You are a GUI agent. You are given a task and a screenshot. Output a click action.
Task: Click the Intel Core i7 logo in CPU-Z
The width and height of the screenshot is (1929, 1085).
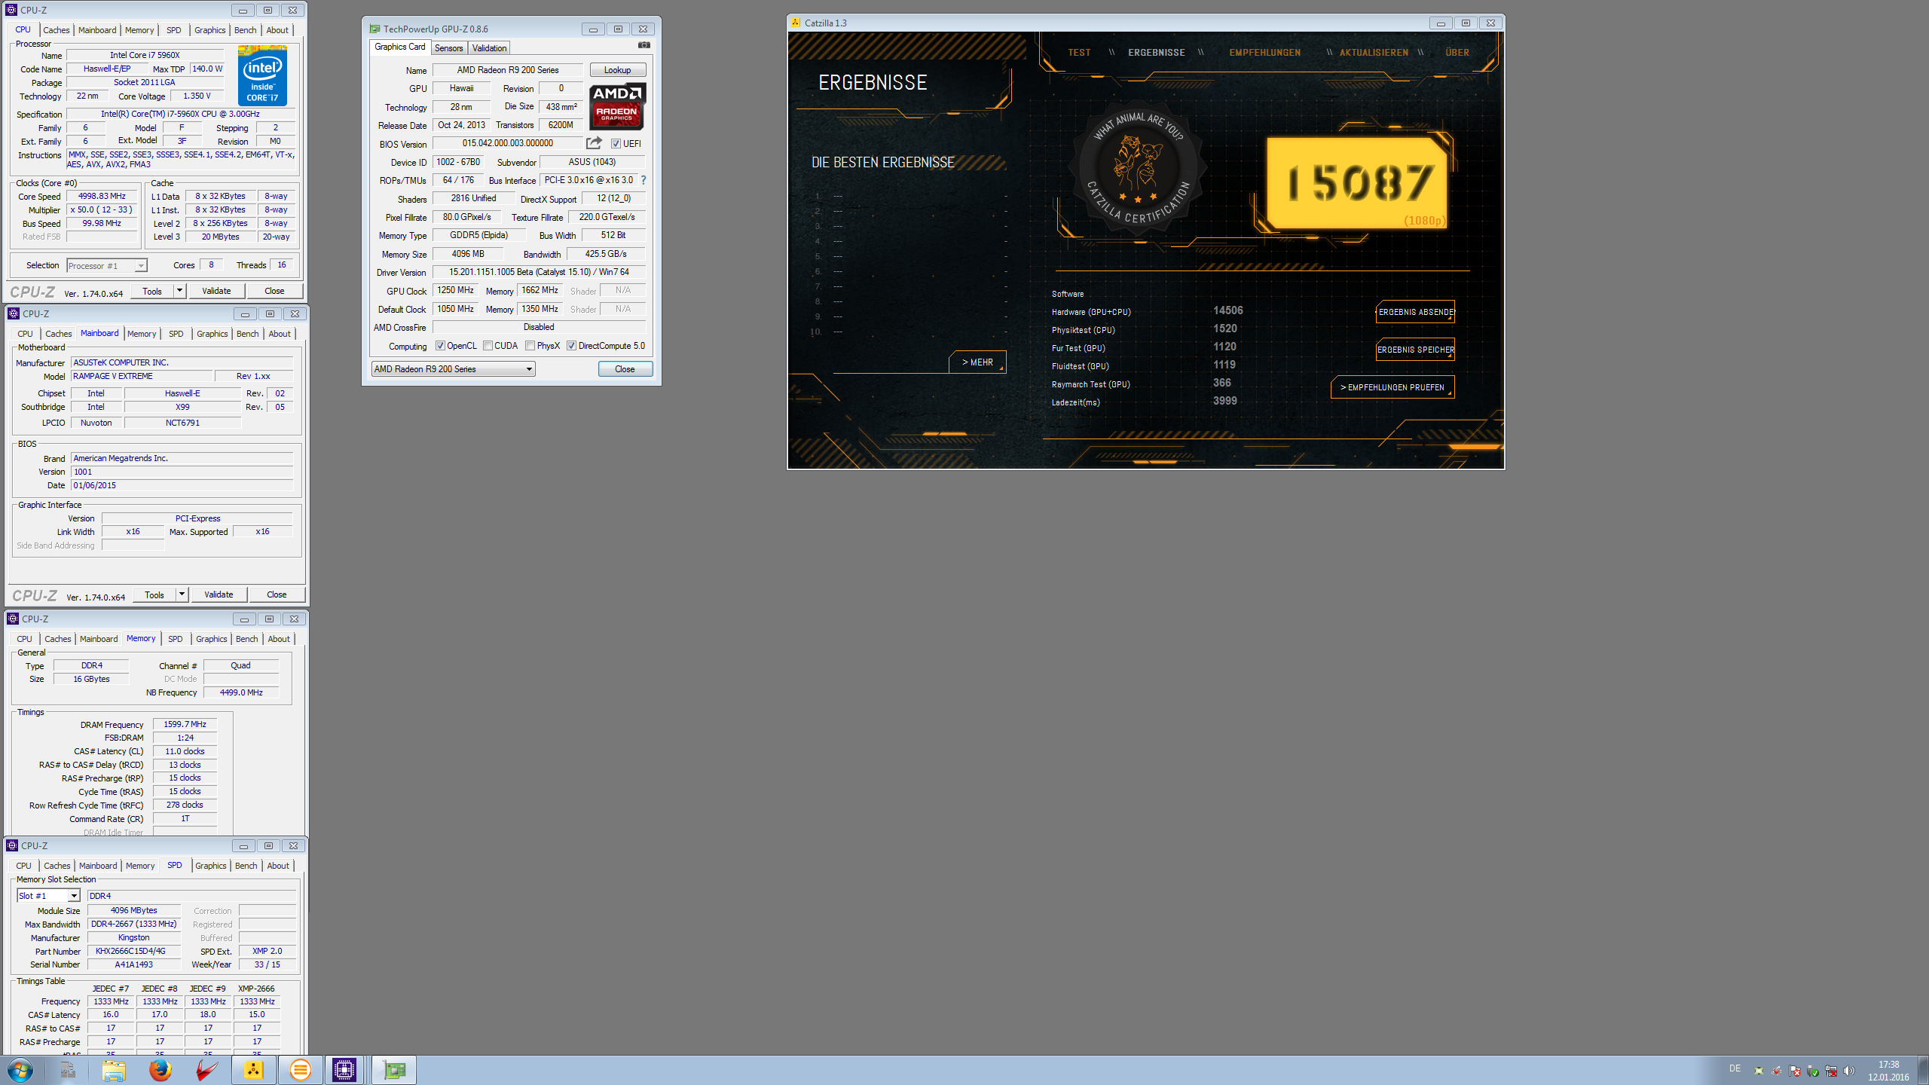(262, 75)
